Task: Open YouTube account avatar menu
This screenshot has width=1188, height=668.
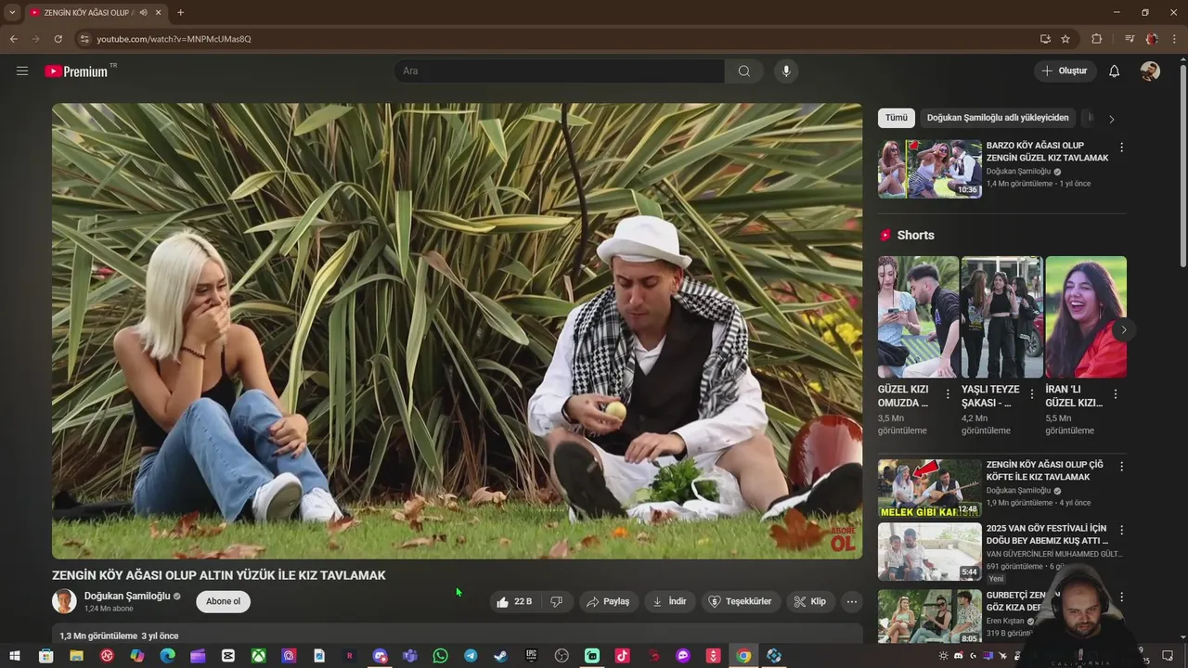Action: [x=1150, y=71]
